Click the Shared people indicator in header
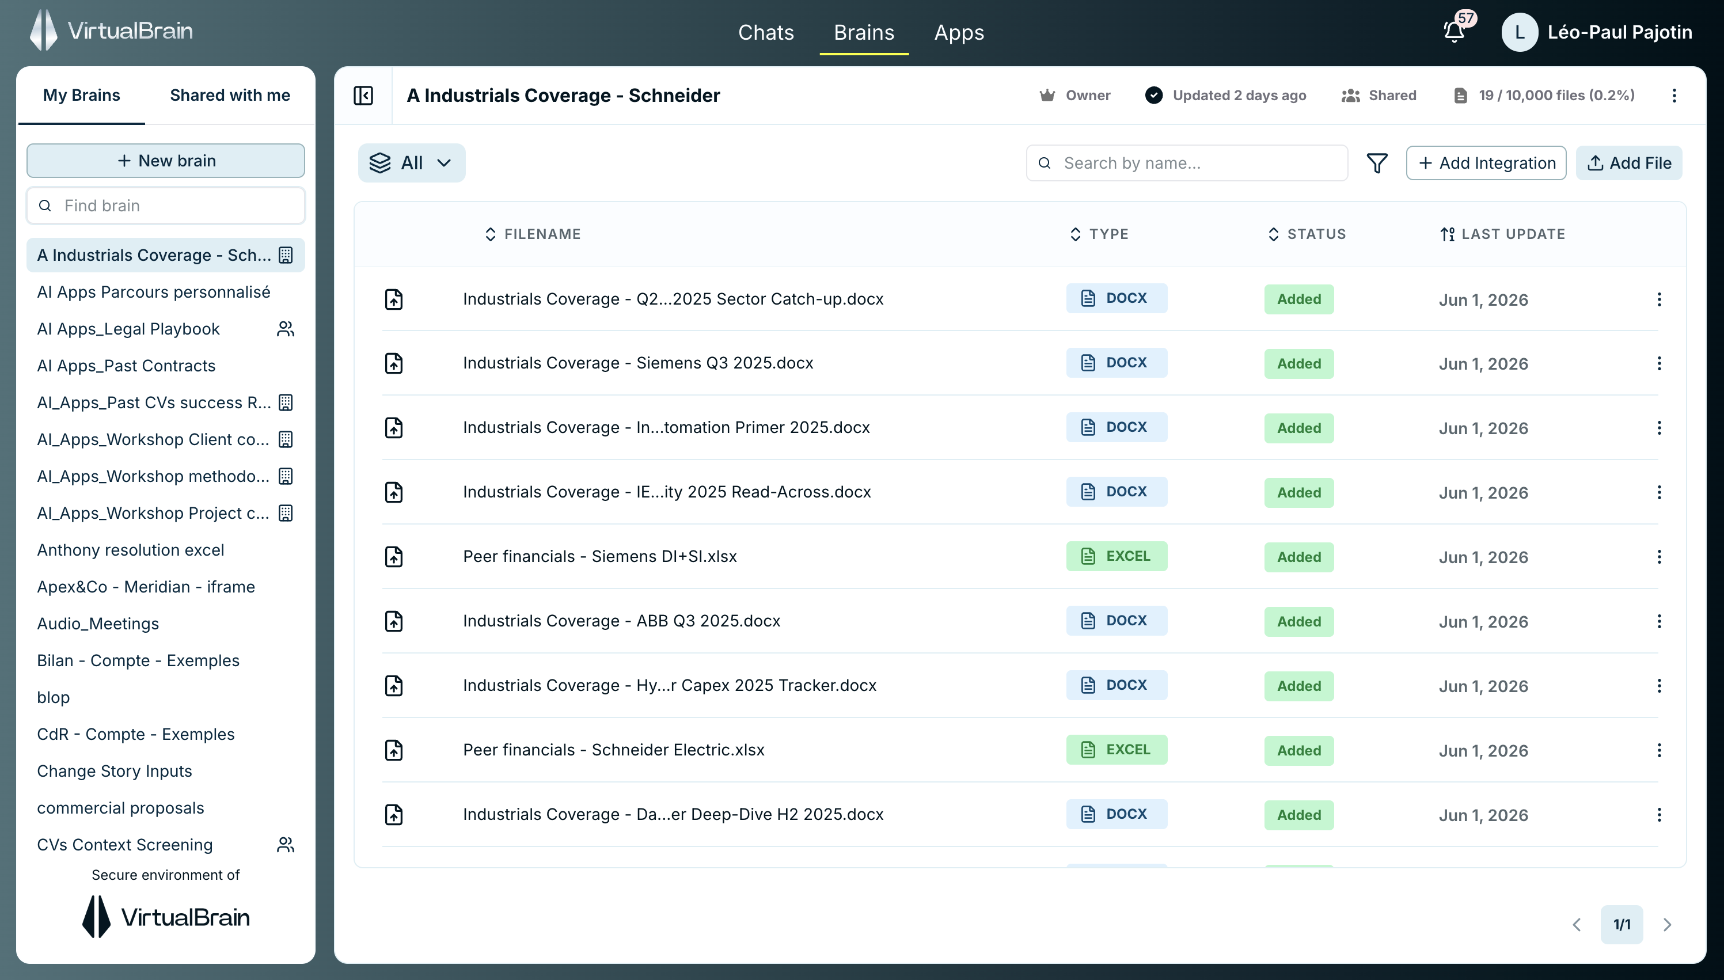Screen dimensions: 1724x980 click(x=1379, y=96)
